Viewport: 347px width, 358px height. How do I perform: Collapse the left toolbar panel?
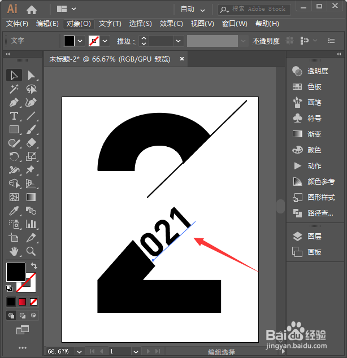click(8, 54)
